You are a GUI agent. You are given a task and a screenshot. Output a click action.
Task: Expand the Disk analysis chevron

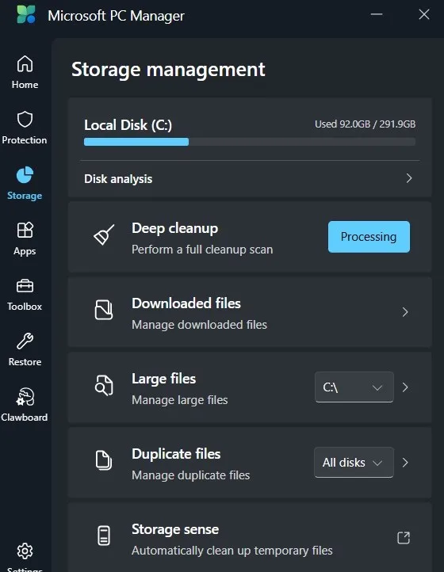[x=409, y=178]
